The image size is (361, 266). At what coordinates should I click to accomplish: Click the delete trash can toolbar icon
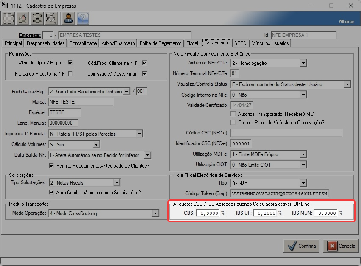pyautogui.click(x=37, y=18)
